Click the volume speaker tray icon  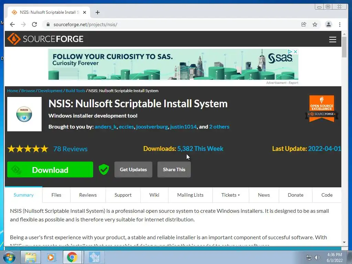pyautogui.click(x=317, y=257)
